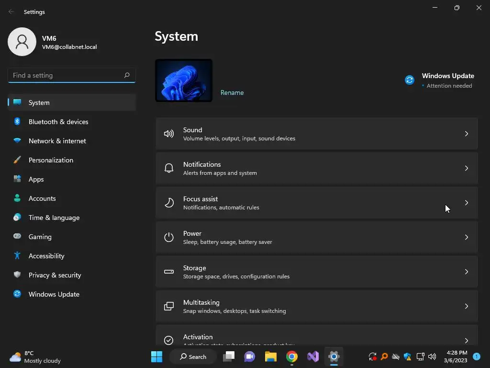
Task: Click the Sound speaker icon
Action: tap(169, 134)
